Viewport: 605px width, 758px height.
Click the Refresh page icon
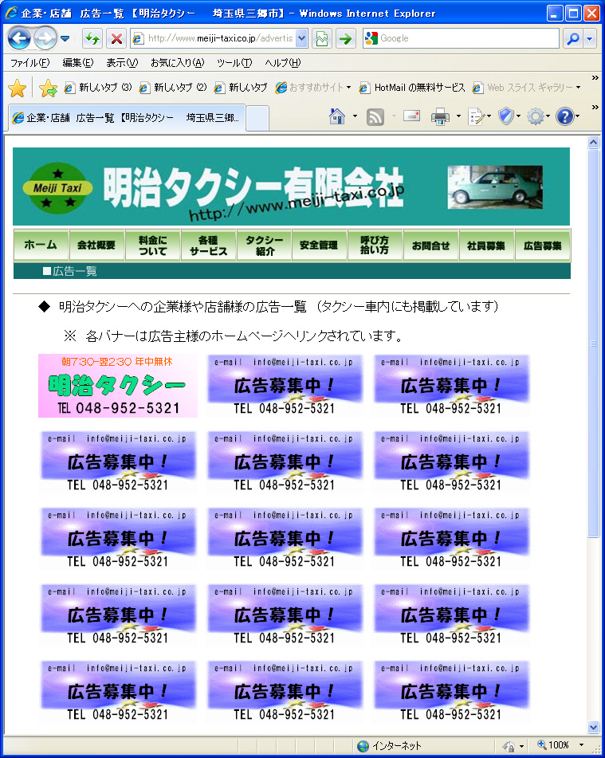pyautogui.click(x=92, y=38)
